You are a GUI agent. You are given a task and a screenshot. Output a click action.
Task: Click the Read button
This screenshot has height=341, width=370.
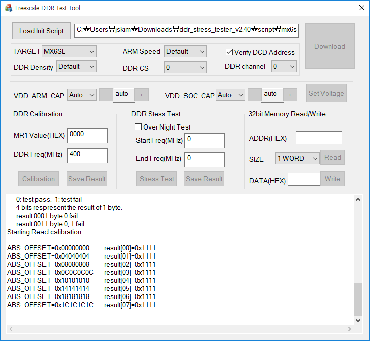click(x=333, y=157)
